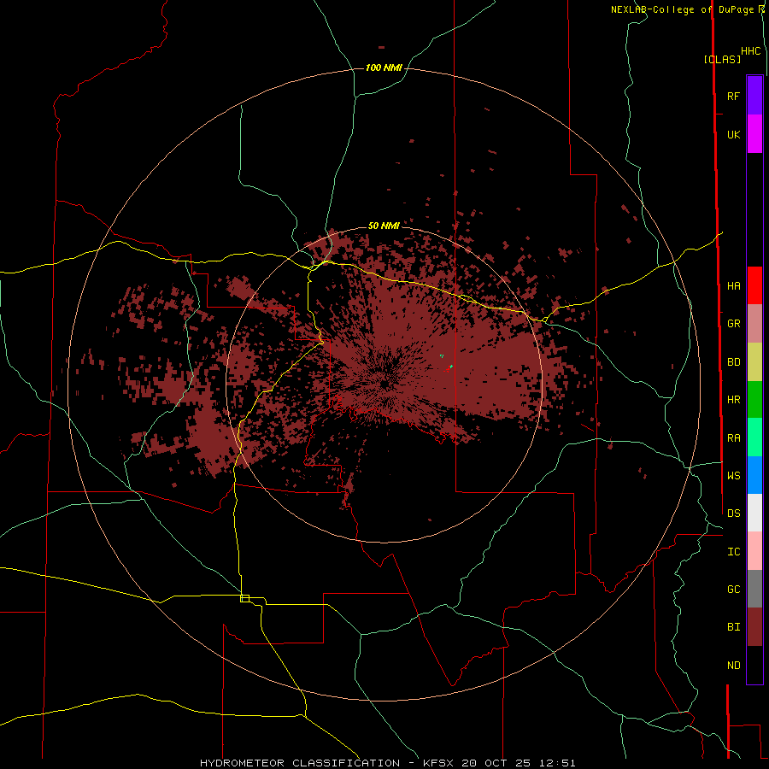Click the Hydrometeor Classification KFSX title text

(387, 763)
